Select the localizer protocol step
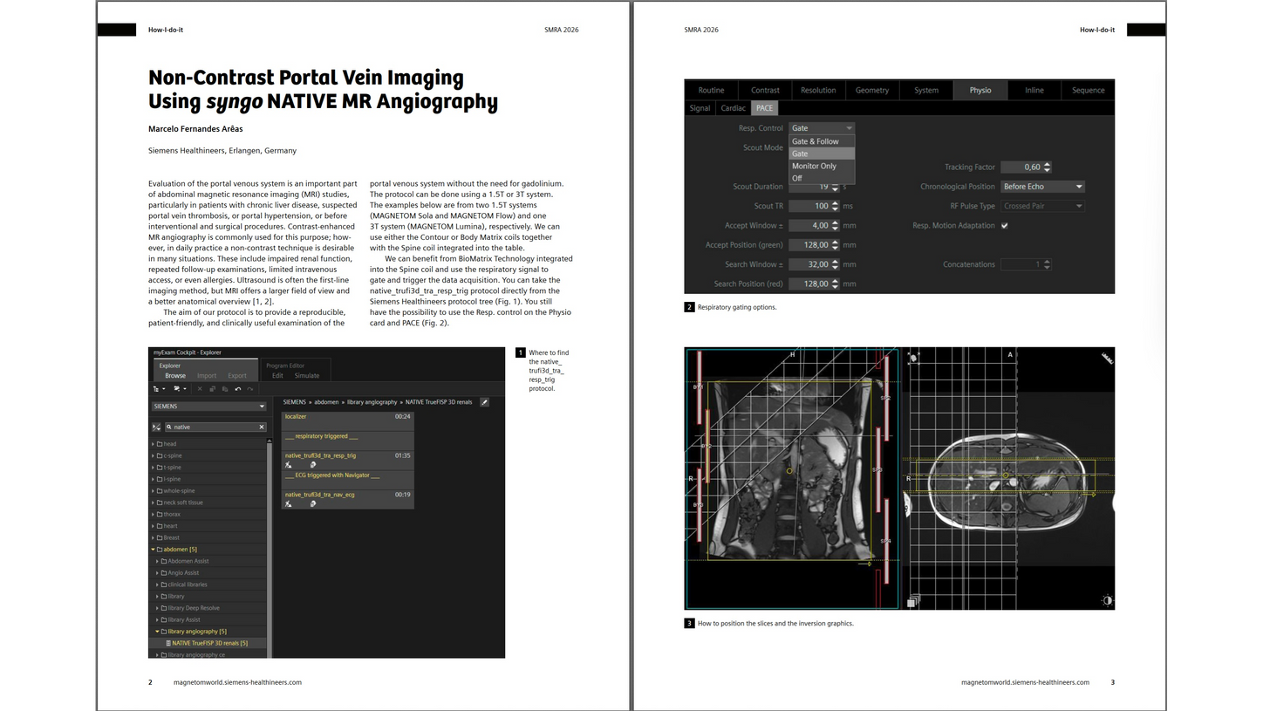The height and width of the screenshot is (711, 1263). [x=347, y=421]
